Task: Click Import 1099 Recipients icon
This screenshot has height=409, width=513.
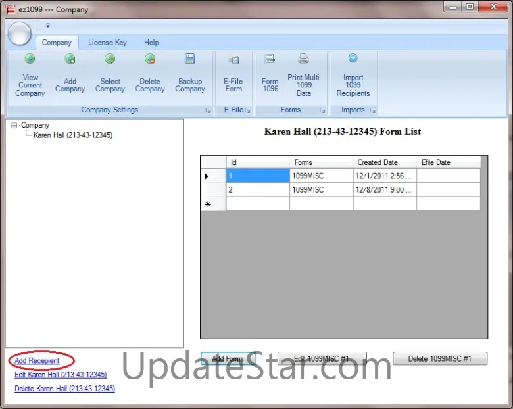Action: (x=353, y=59)
